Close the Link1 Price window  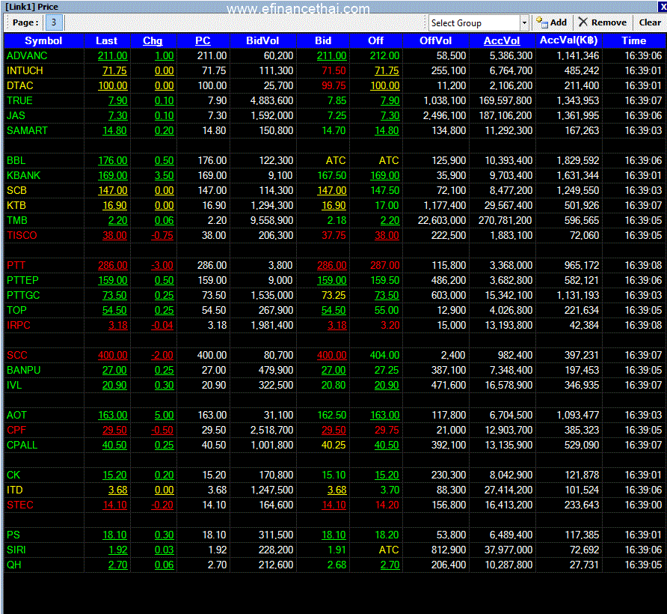point(663,7)
